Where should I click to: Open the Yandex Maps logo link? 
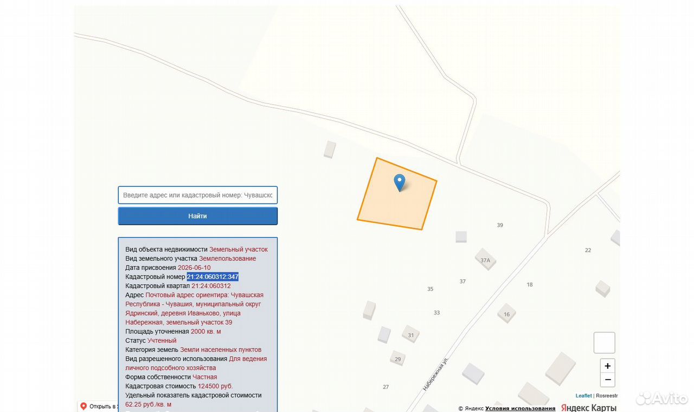point(589,408)
